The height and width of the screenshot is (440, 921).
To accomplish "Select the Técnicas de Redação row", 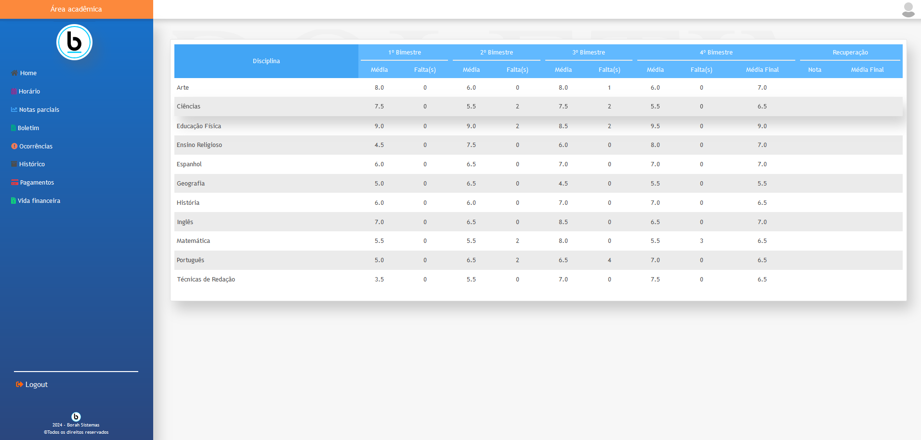I will pyautogui.click(x=539, y=280).
